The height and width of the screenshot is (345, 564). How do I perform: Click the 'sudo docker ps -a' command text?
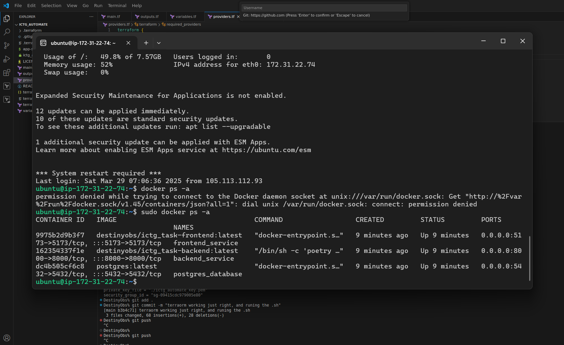176,212
